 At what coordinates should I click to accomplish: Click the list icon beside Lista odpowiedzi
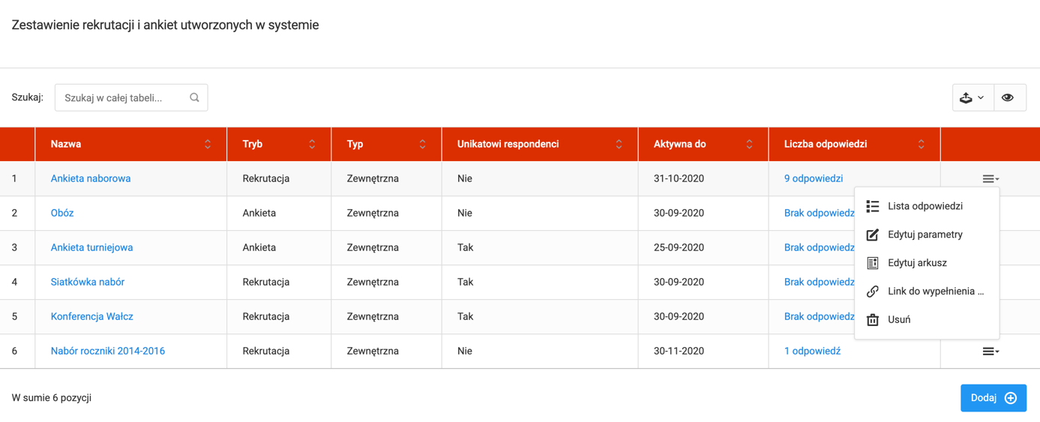pos(873,206)
